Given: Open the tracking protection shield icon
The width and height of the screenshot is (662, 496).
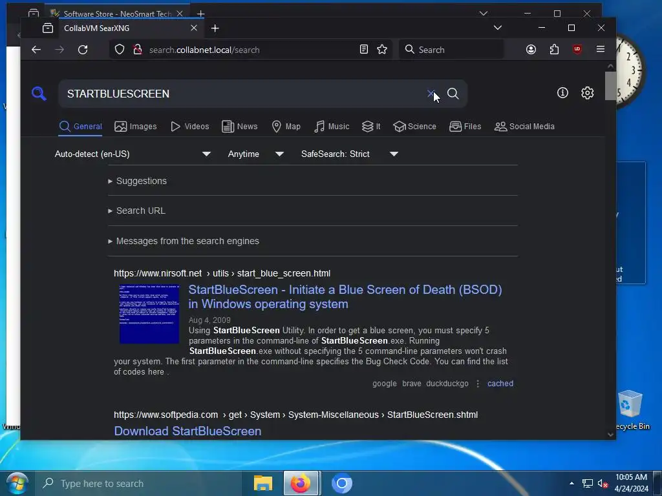Looking at the screenshot, I should (120, 50).
